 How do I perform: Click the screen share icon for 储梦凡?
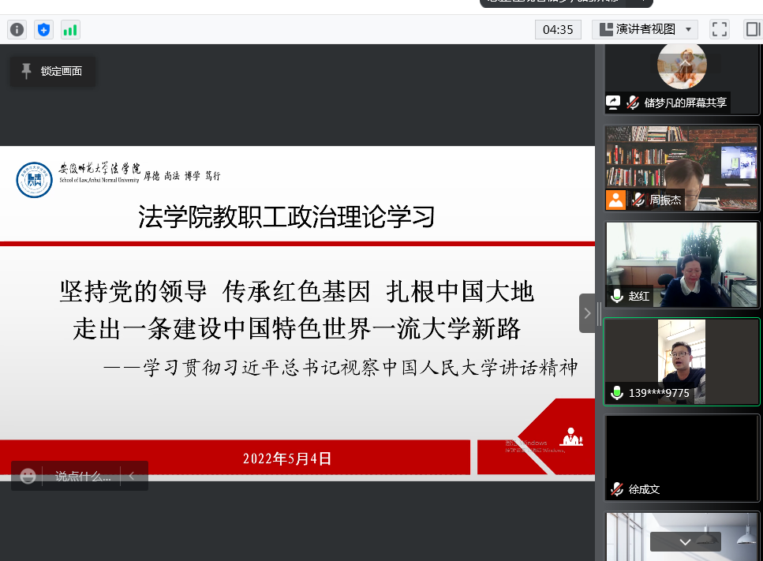613,102
